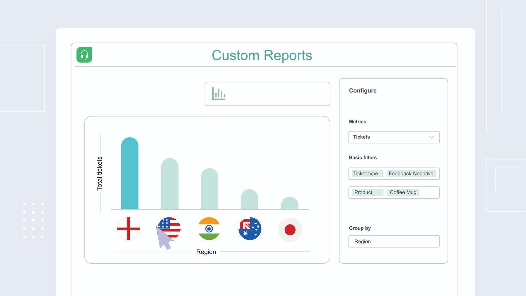
Task: Click the England flag icon on the x-axis
Action: tap(128, 229)
